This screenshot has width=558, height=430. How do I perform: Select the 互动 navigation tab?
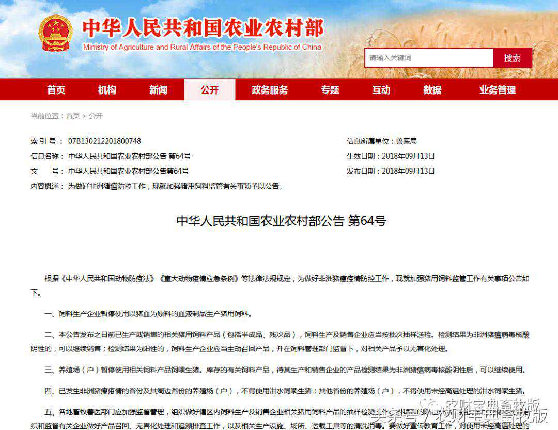coord(381,90)
